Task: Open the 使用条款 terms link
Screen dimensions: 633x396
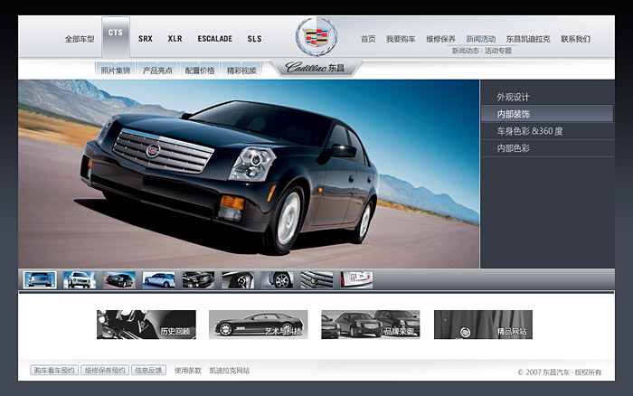Action: tap(188, 370)
